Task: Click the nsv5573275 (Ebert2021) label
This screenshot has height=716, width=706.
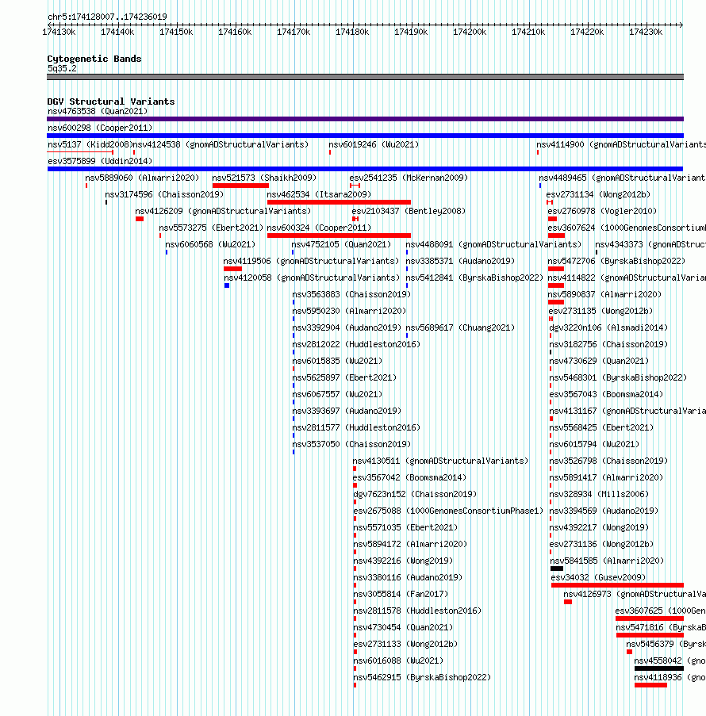Action: pos(211,228)
